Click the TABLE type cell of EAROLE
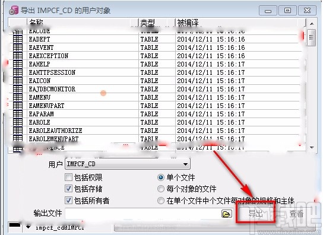 [x=150, y=122]
